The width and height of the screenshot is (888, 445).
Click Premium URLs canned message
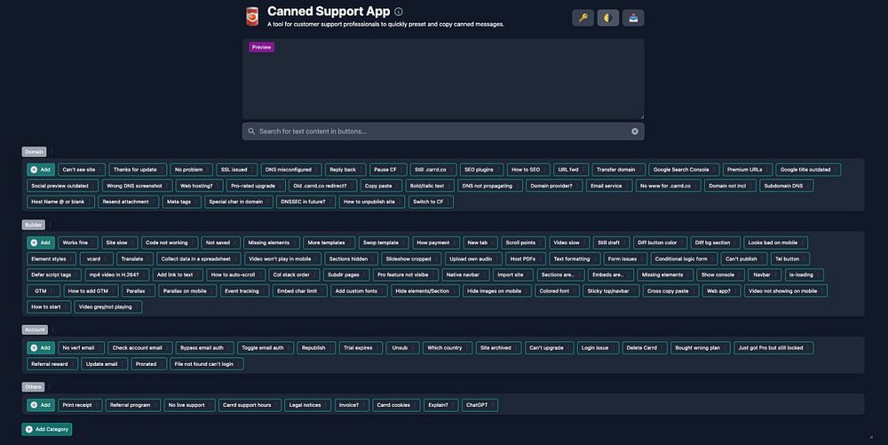point(748,170)
